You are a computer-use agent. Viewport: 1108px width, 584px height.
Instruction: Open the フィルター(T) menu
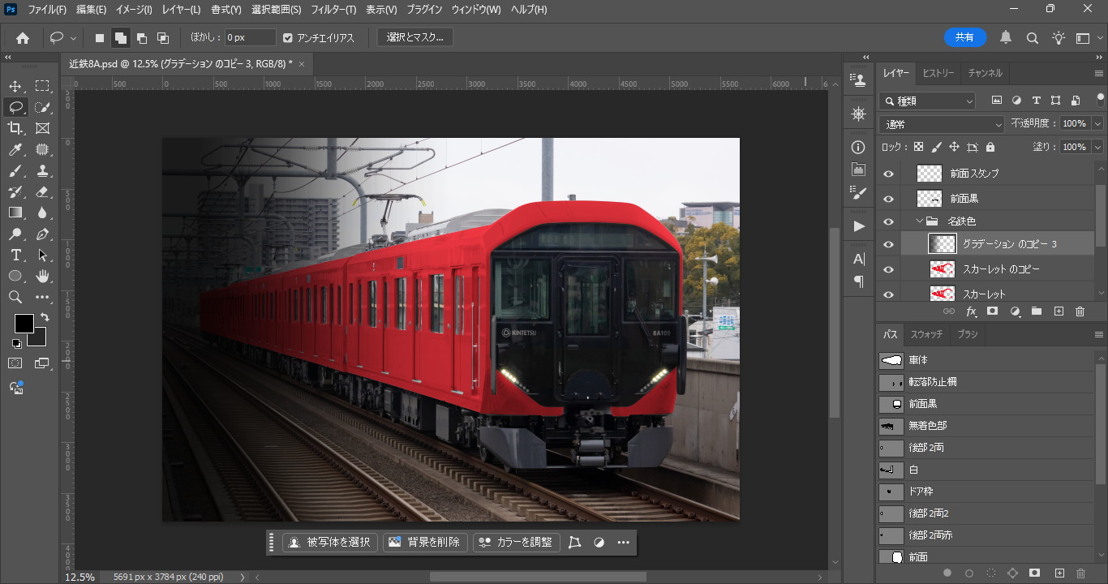click(x=333, y=10)
